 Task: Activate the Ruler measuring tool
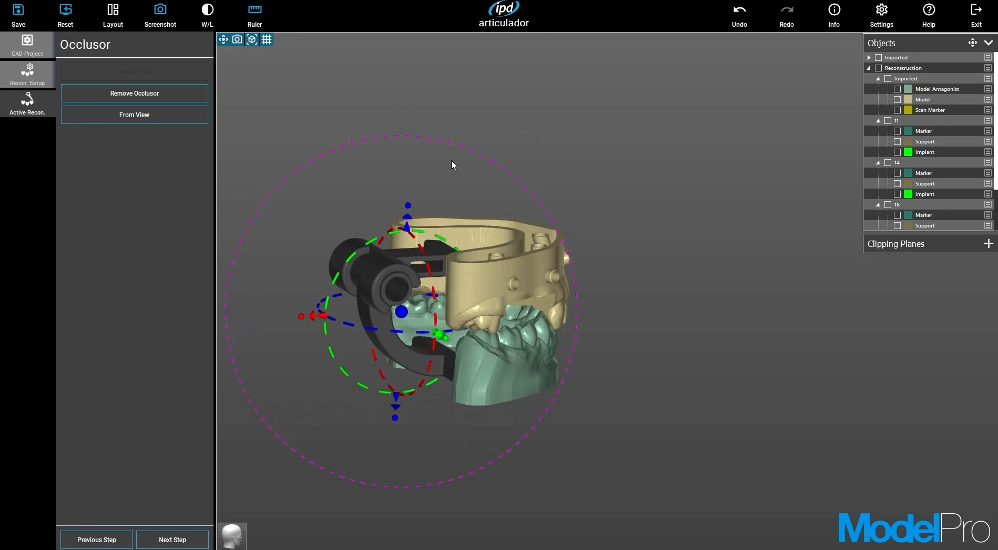(x=255, y=10)
